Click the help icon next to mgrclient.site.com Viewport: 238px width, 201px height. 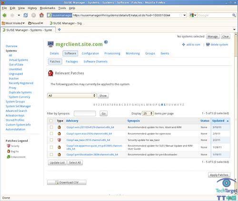point(106,42)
